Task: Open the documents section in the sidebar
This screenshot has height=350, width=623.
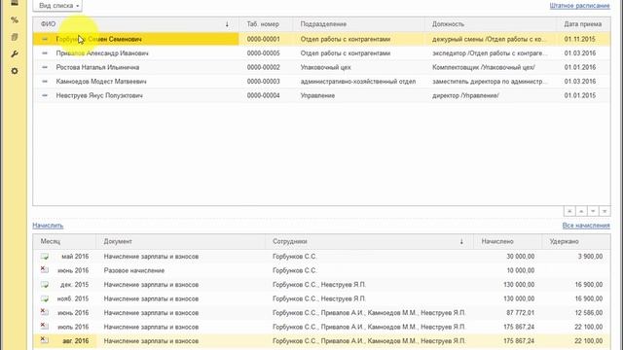Action: point(15,37)
